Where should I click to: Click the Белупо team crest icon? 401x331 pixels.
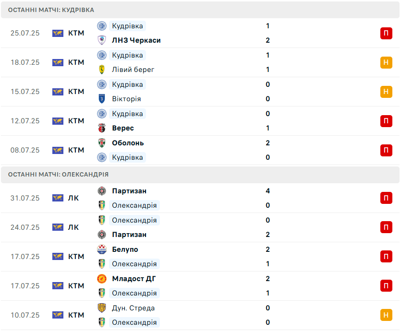102,249
